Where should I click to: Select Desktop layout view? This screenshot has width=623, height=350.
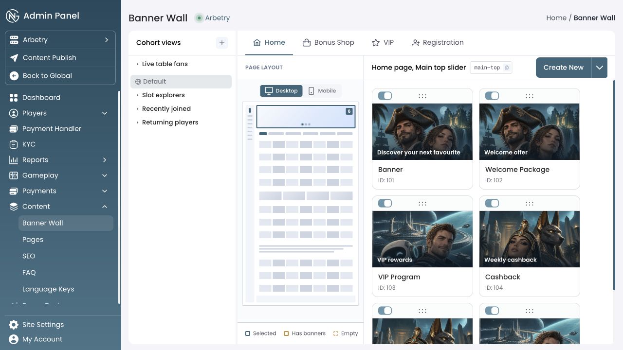[281, 91]
